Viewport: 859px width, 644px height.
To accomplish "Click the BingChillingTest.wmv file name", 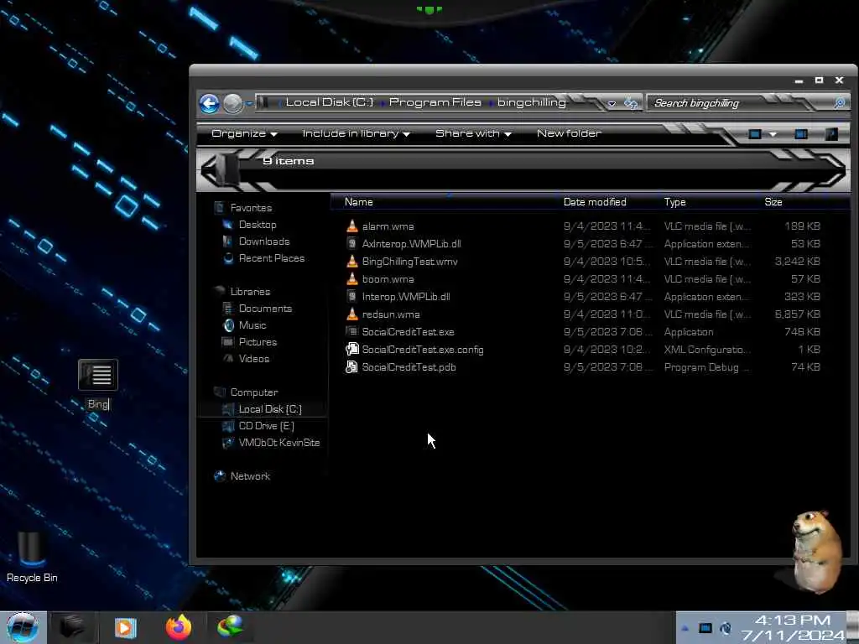I will (x=409, y=262).
